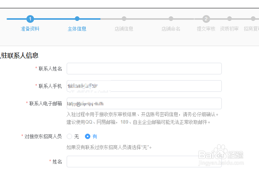This screenshot has width=259, height=172.
Task: Click the 对接京东招商人员 label
Action: [43, 136]
